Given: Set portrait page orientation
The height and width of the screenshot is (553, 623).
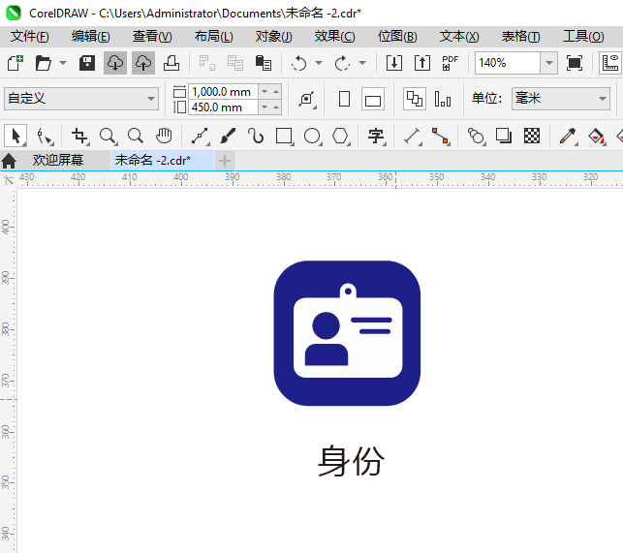Looking at the screenshot, I should (345, 99).
